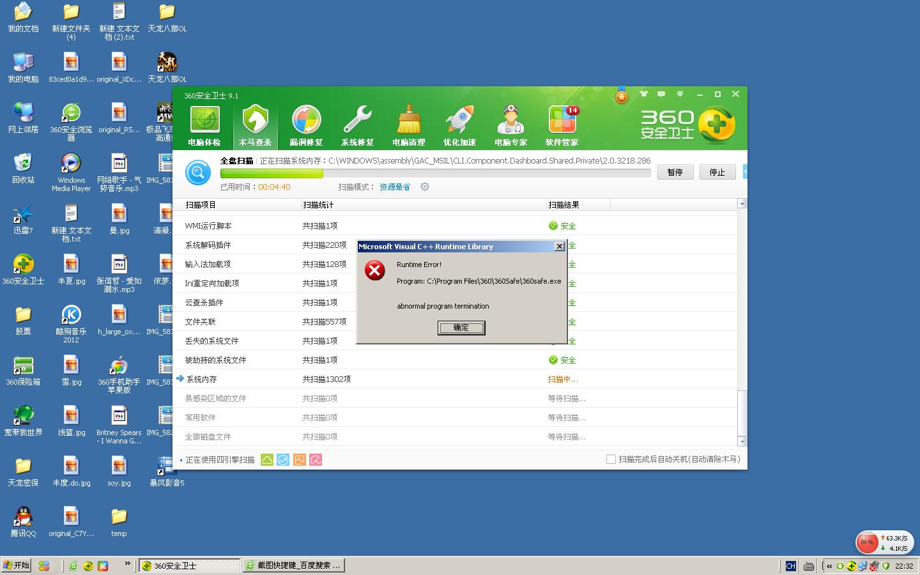Click the colorful quick launch icon beside IE

click(x=103, y=566)
